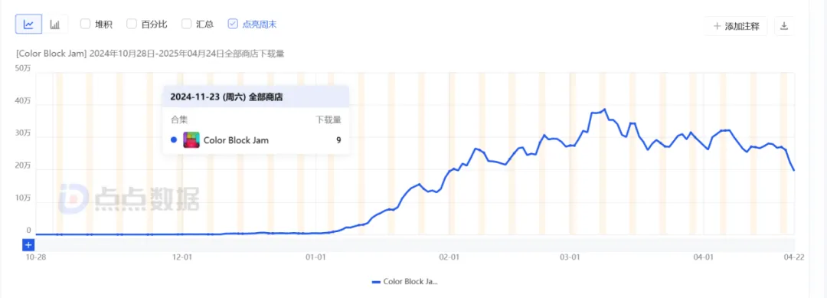Enable the 汇总 checkbox
This screenshot has width=827, height=298.
(x=186, y=24)
